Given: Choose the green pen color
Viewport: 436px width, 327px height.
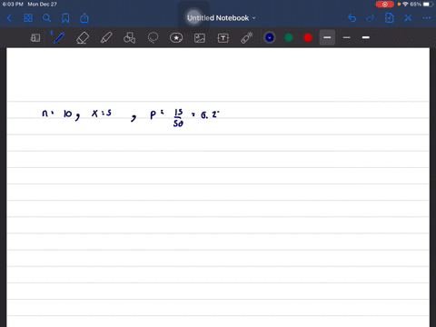Looking at the screenshot, I should click(289, 37).
